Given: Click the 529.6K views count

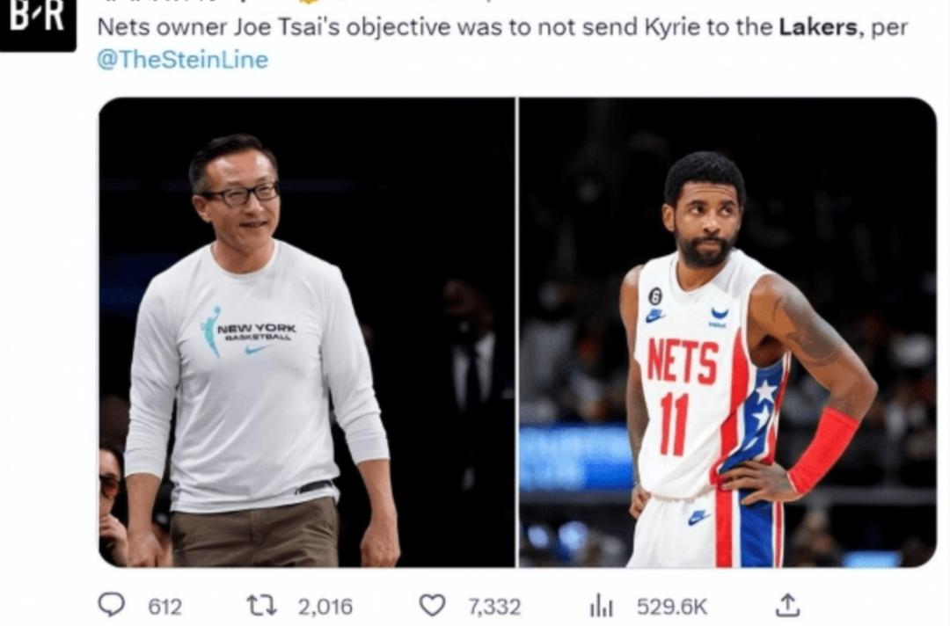Looking at the screenshot, I should click(671, 606).
